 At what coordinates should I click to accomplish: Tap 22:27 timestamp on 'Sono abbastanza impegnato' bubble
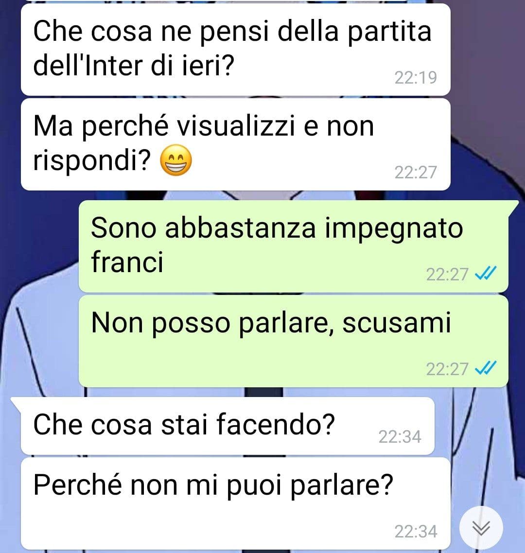pyautogui.click(x=447, y=275)
